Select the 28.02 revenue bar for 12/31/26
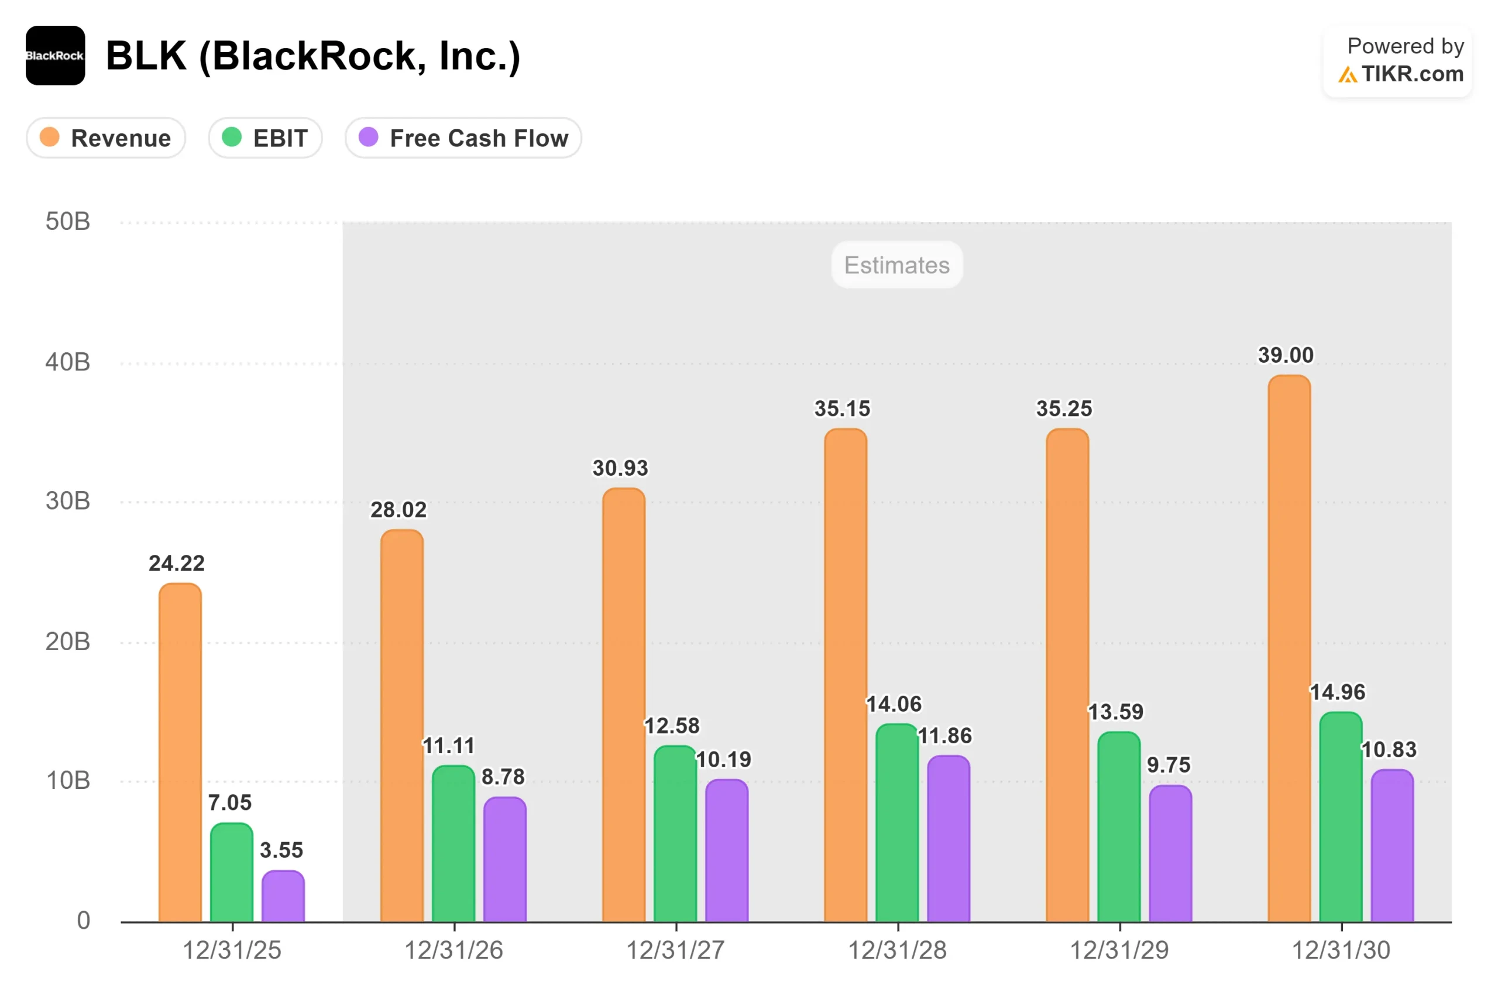The width and height of the screenshot is (1498, 999). [402, 726]
